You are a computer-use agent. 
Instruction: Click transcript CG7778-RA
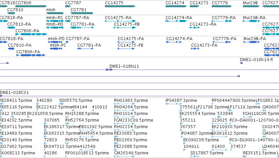[x=222, y=21]
